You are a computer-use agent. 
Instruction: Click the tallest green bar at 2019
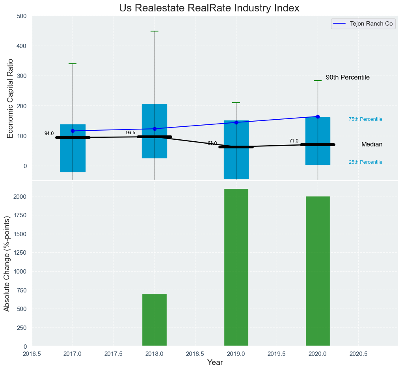pyautogui.click(x=236, y=268)
